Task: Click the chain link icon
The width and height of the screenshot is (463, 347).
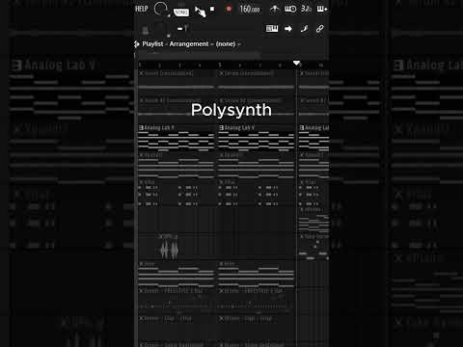Action: (x=319, y=29)
